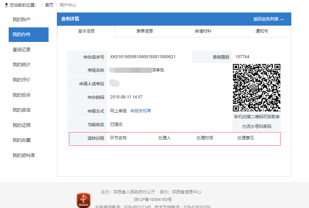
Task: Open 我的证照 sidebar item
Action: tap(22, 125)
